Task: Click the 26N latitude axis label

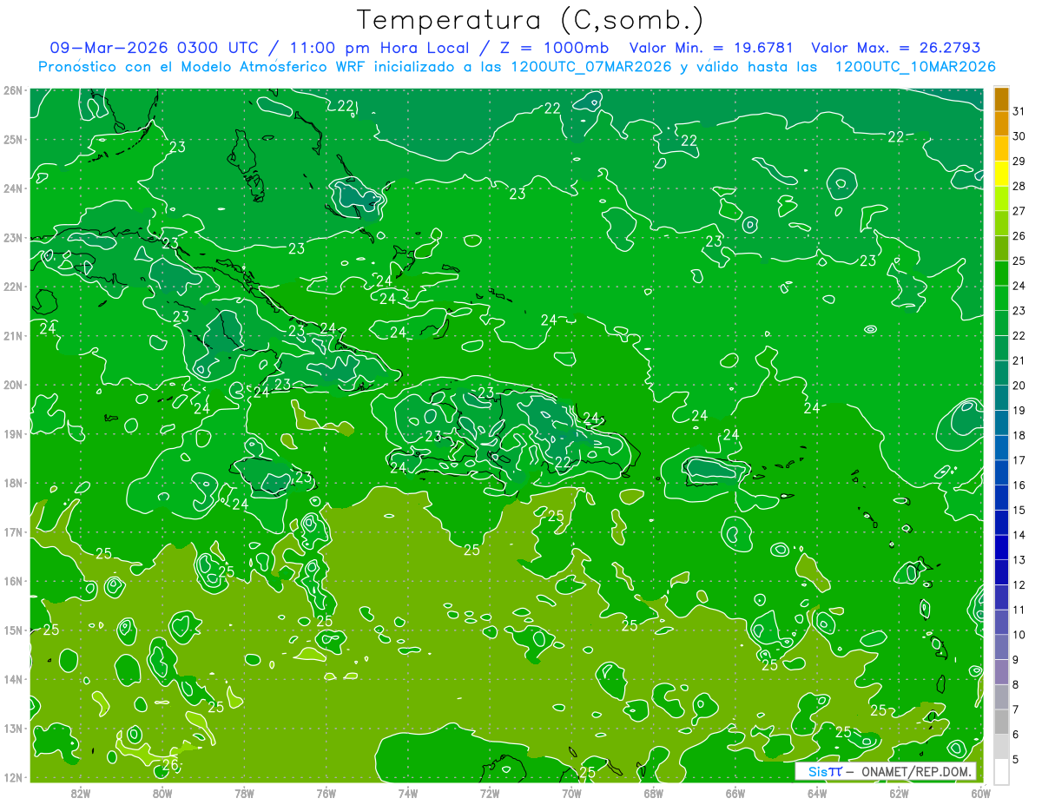Action: click(12, 90)
